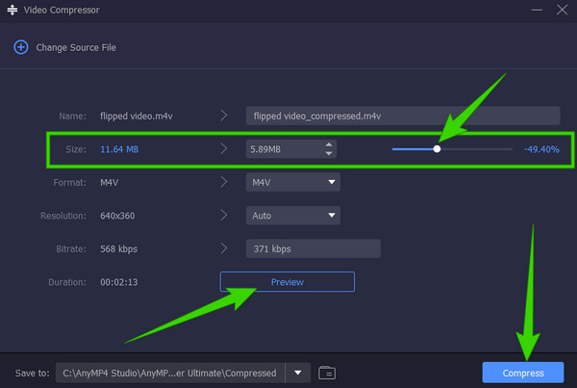Click the source size 11.64 MB
This screenshot has height=388, width=577.
click(119, 149)
